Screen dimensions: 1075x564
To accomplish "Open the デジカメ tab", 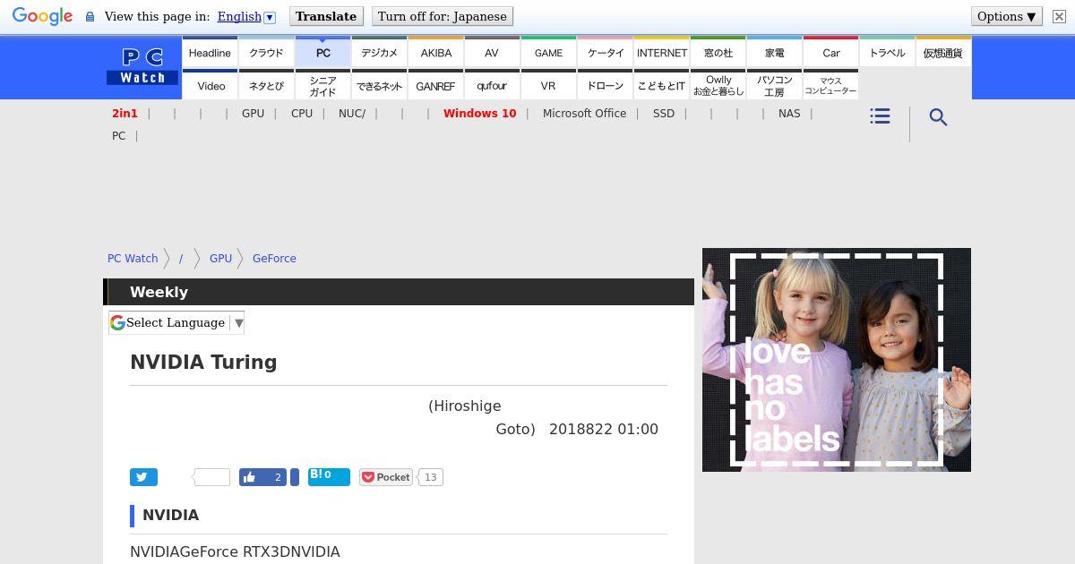I will [379, 52].
